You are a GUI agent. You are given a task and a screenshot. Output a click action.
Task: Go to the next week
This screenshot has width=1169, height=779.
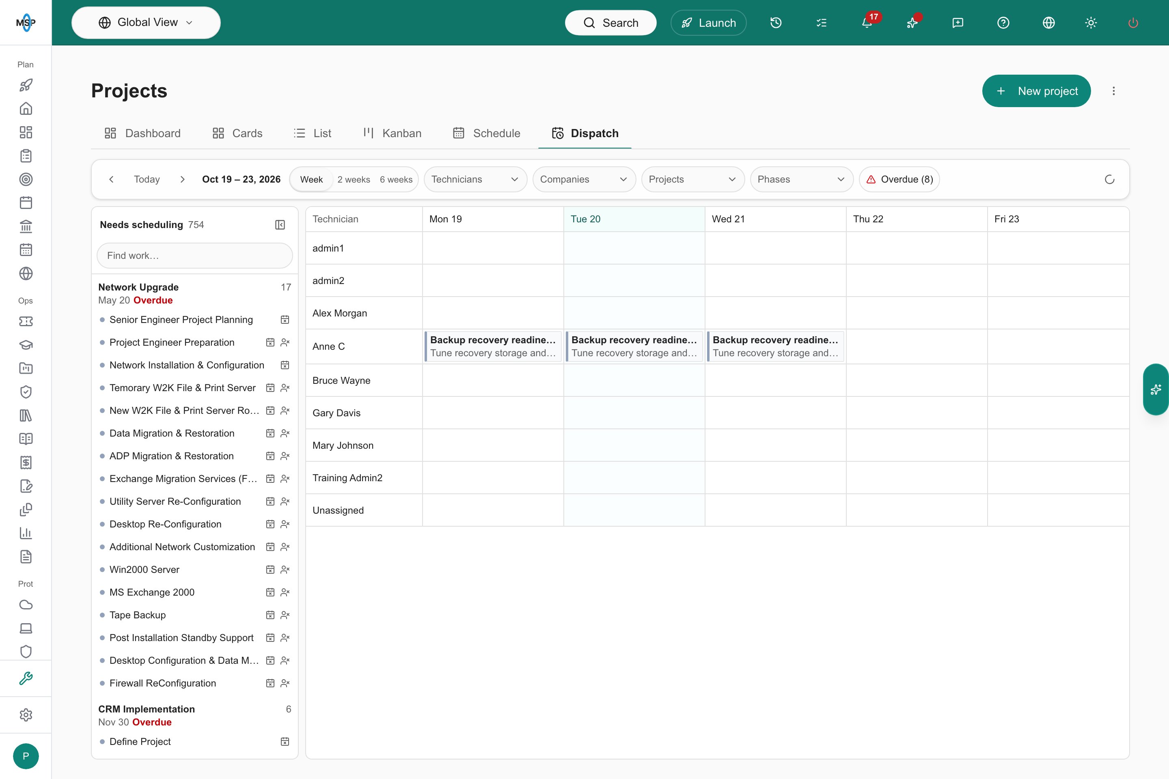click(x=182, y=179)
